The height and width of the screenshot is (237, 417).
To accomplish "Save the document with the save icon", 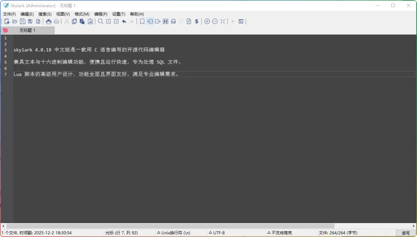I will pos(22,21).
